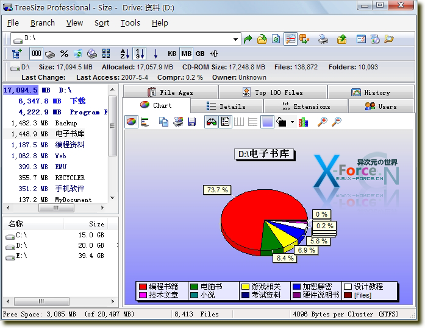425x328 pixels.
Task: Open the File menu
Action: tap(13, 23)
